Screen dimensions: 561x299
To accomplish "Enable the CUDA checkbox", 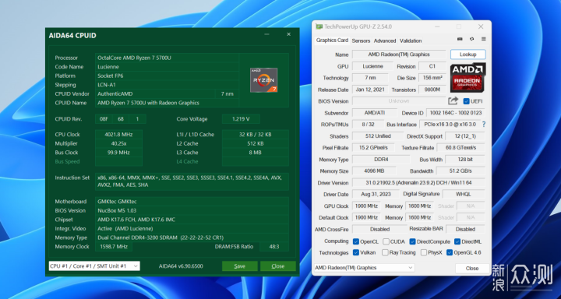I will (x=386, y=241).
